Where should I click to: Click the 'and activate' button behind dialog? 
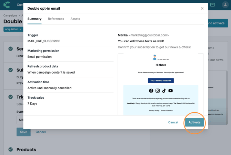coord(218,23)
